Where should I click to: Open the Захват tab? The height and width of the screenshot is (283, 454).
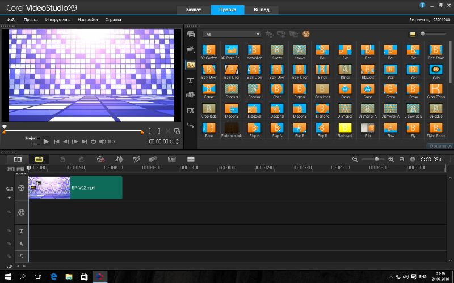coord(194,10)
